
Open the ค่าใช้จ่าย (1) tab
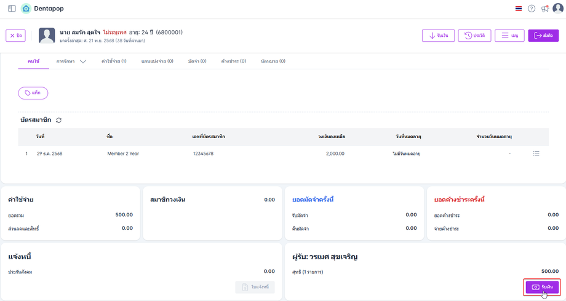point(114,61)
